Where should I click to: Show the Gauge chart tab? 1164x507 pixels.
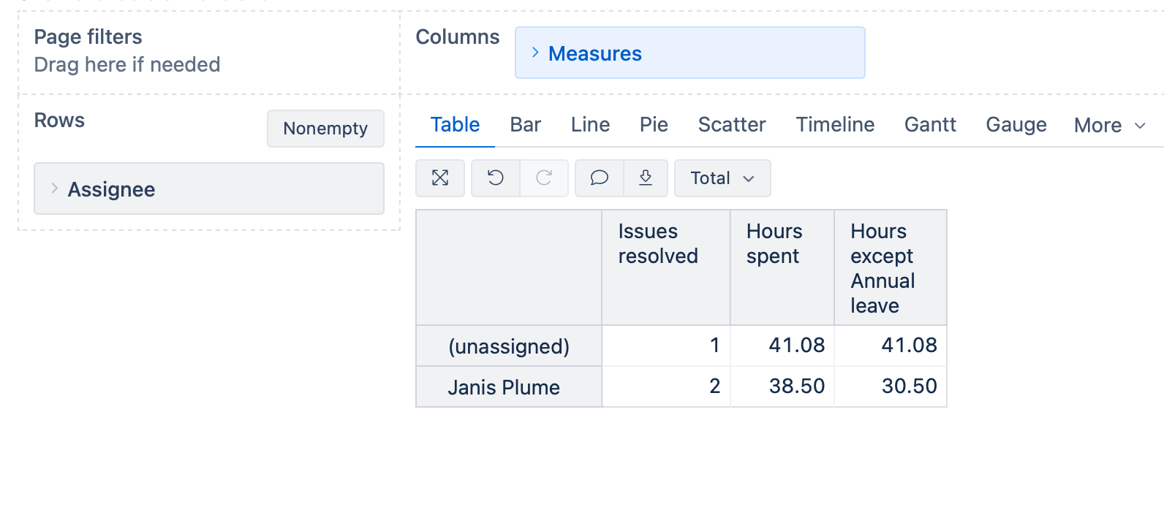[1016, 125]
